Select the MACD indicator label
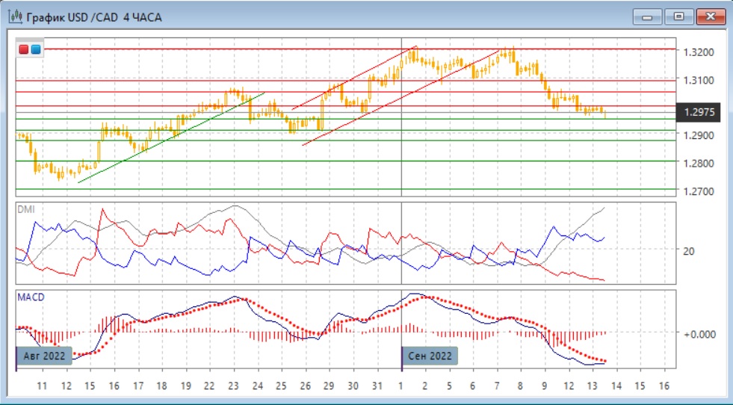The height and width of the screenshot is (405, 733). coord(31,297)
